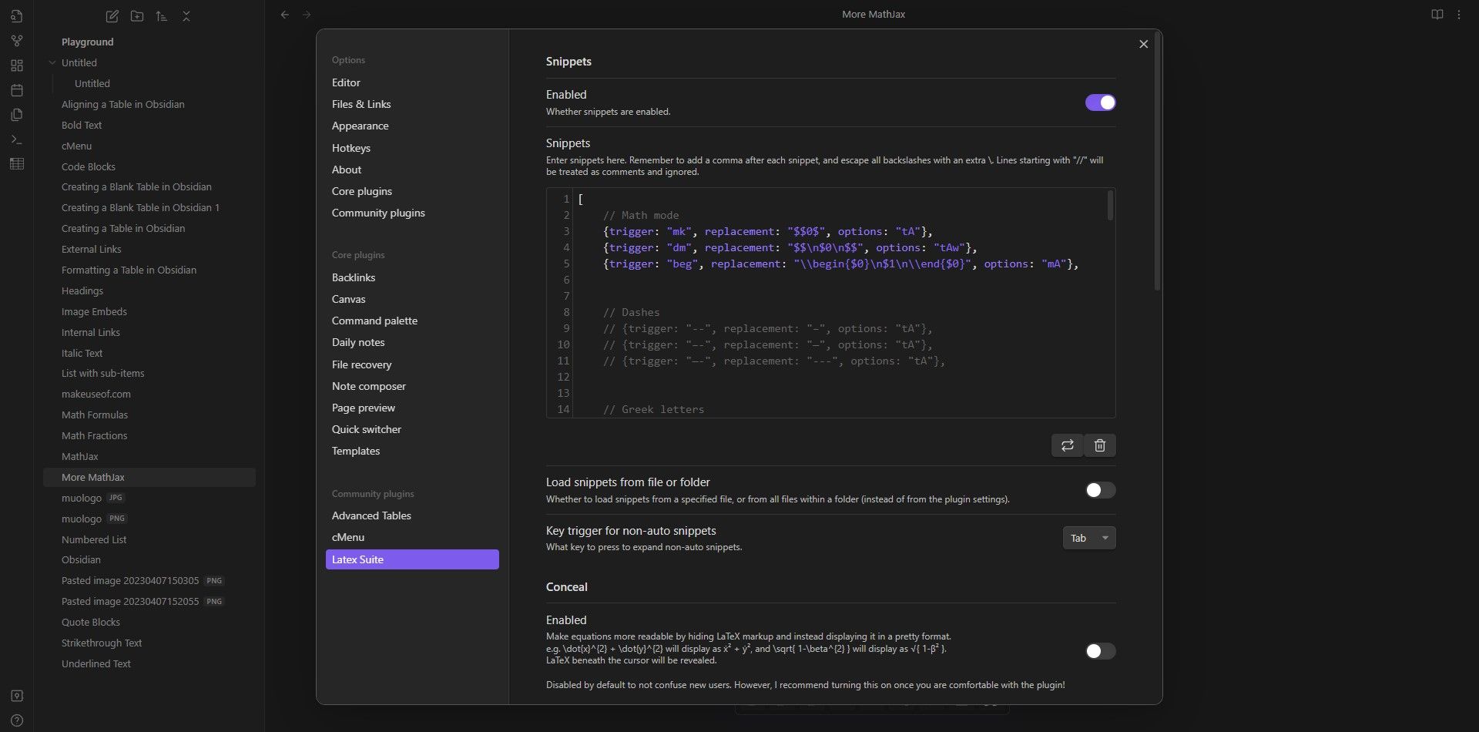Viewport: 1479px width, 732px height.
Task: Collapse all folders in the file explorer
Action: [x=186, y=16]
